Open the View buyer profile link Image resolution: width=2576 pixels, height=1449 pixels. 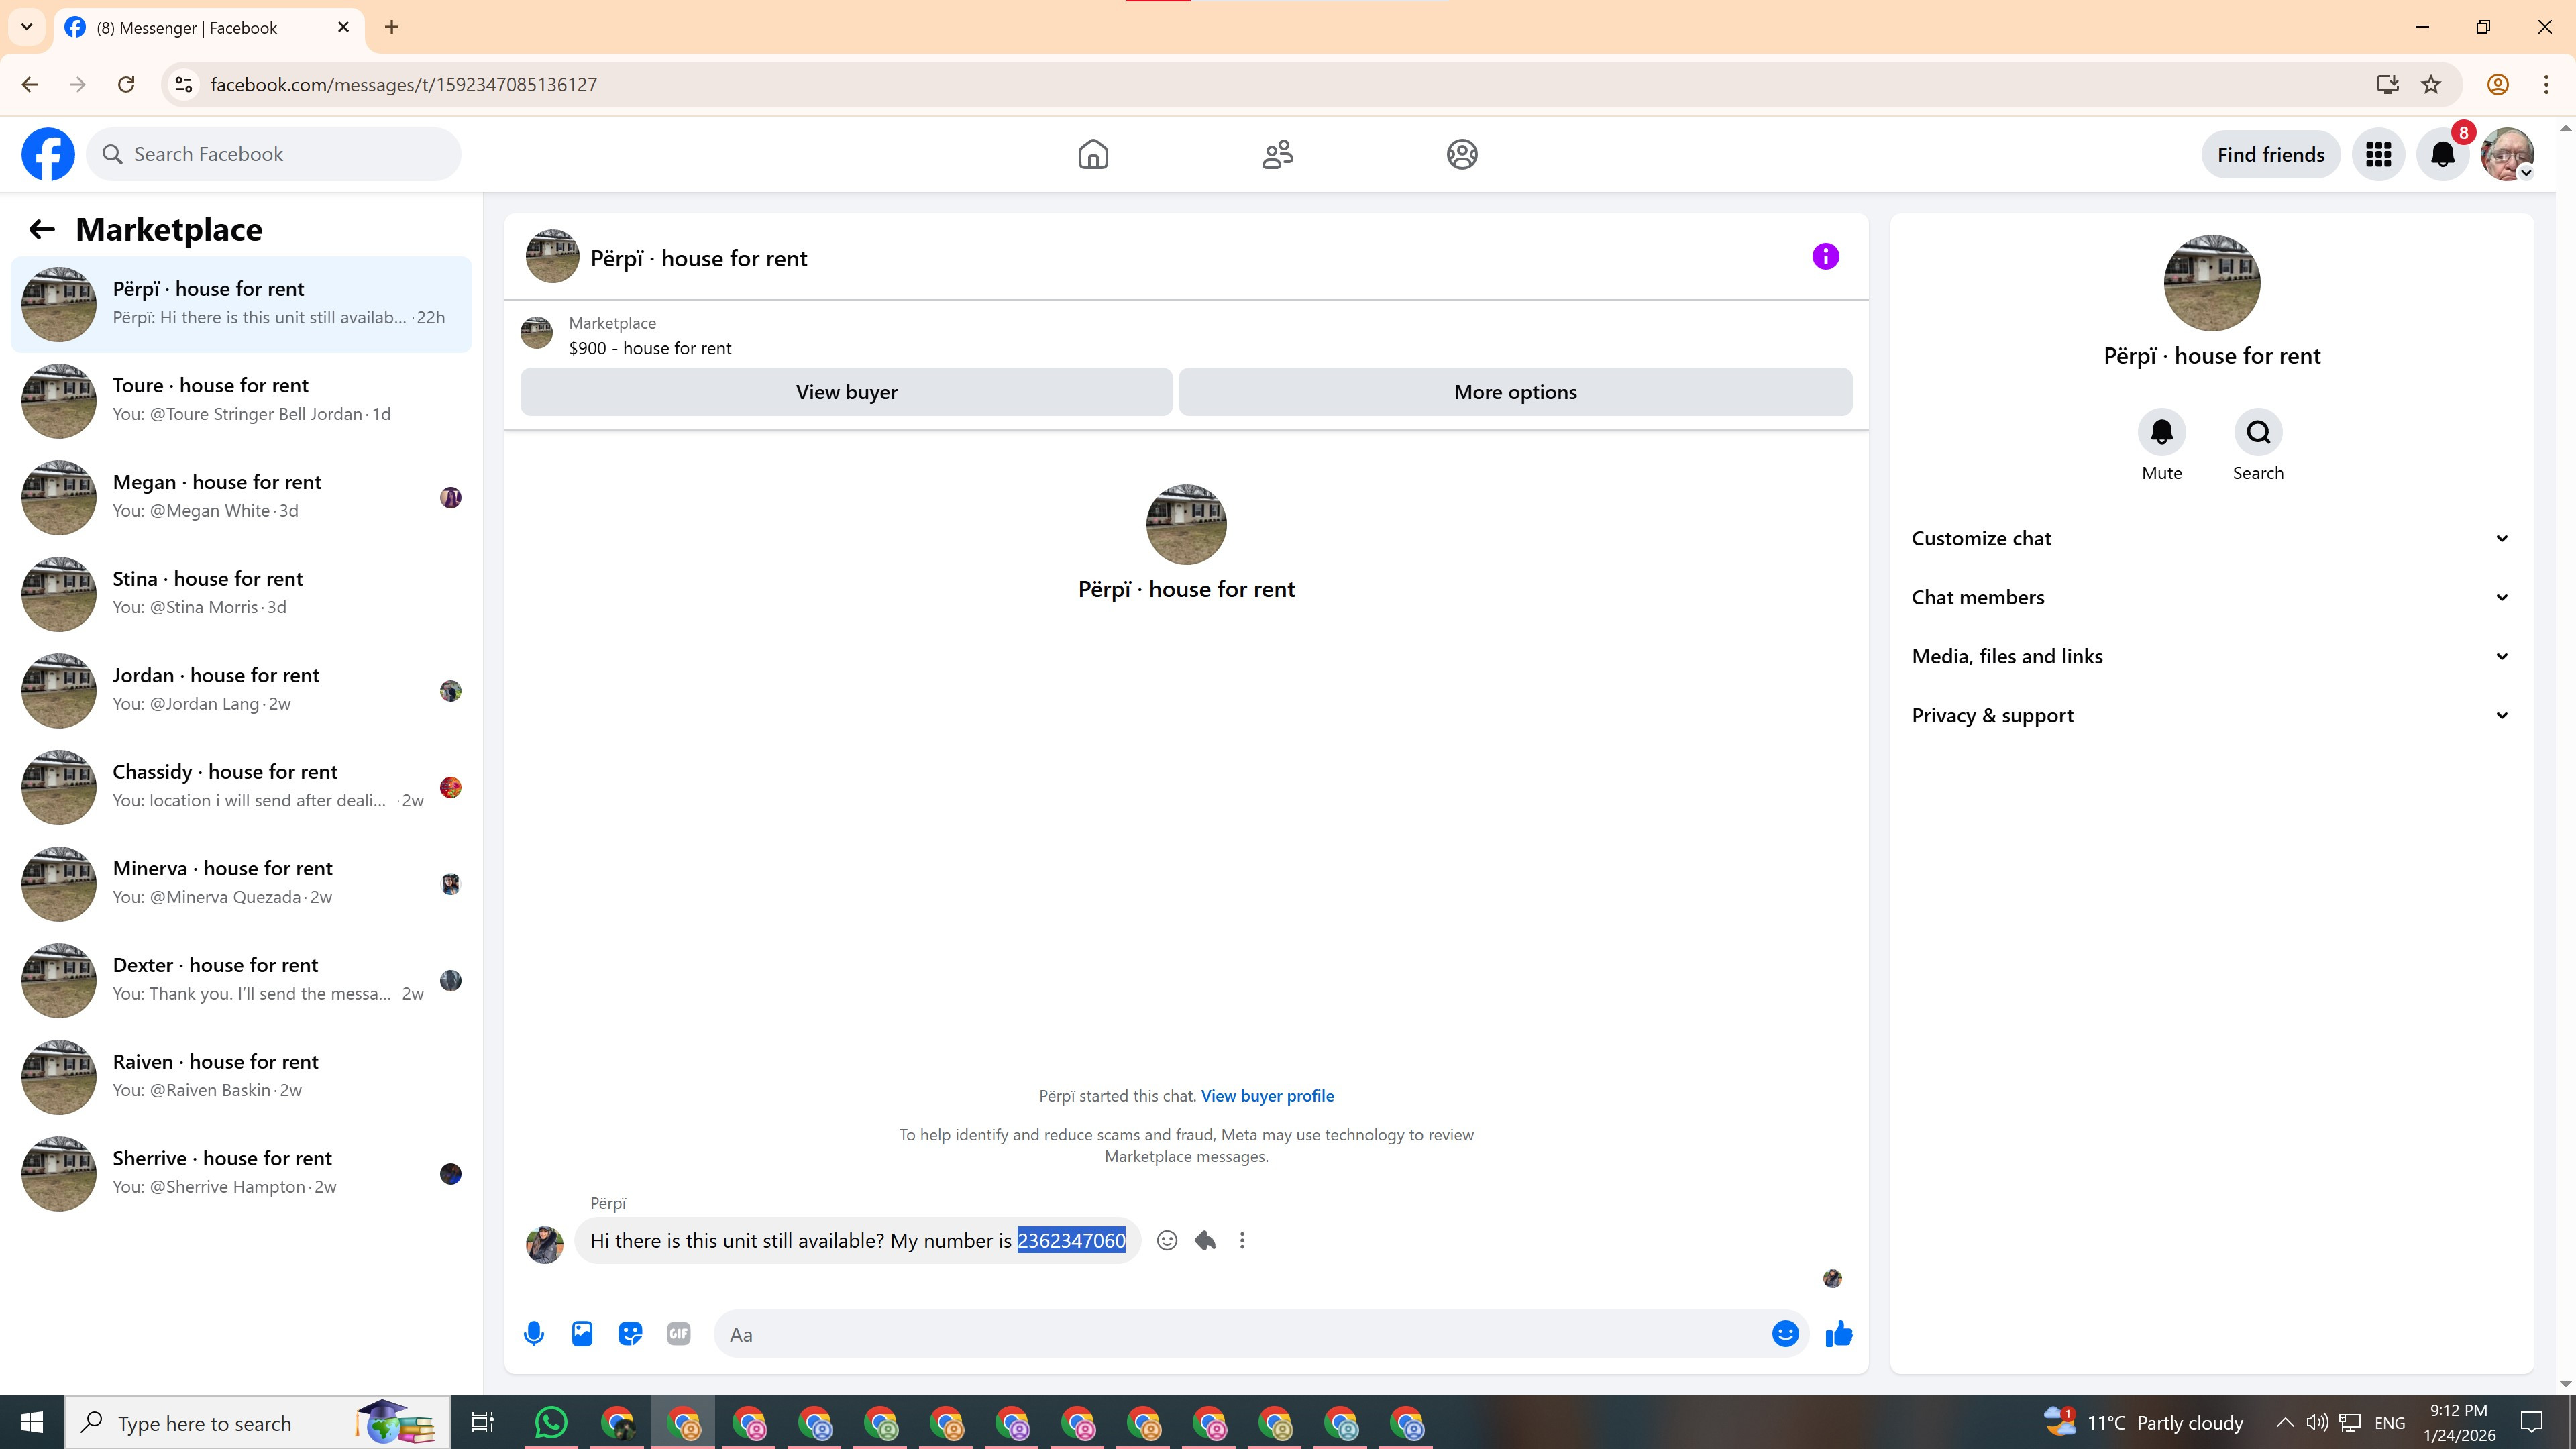tap(1267, 1096)
